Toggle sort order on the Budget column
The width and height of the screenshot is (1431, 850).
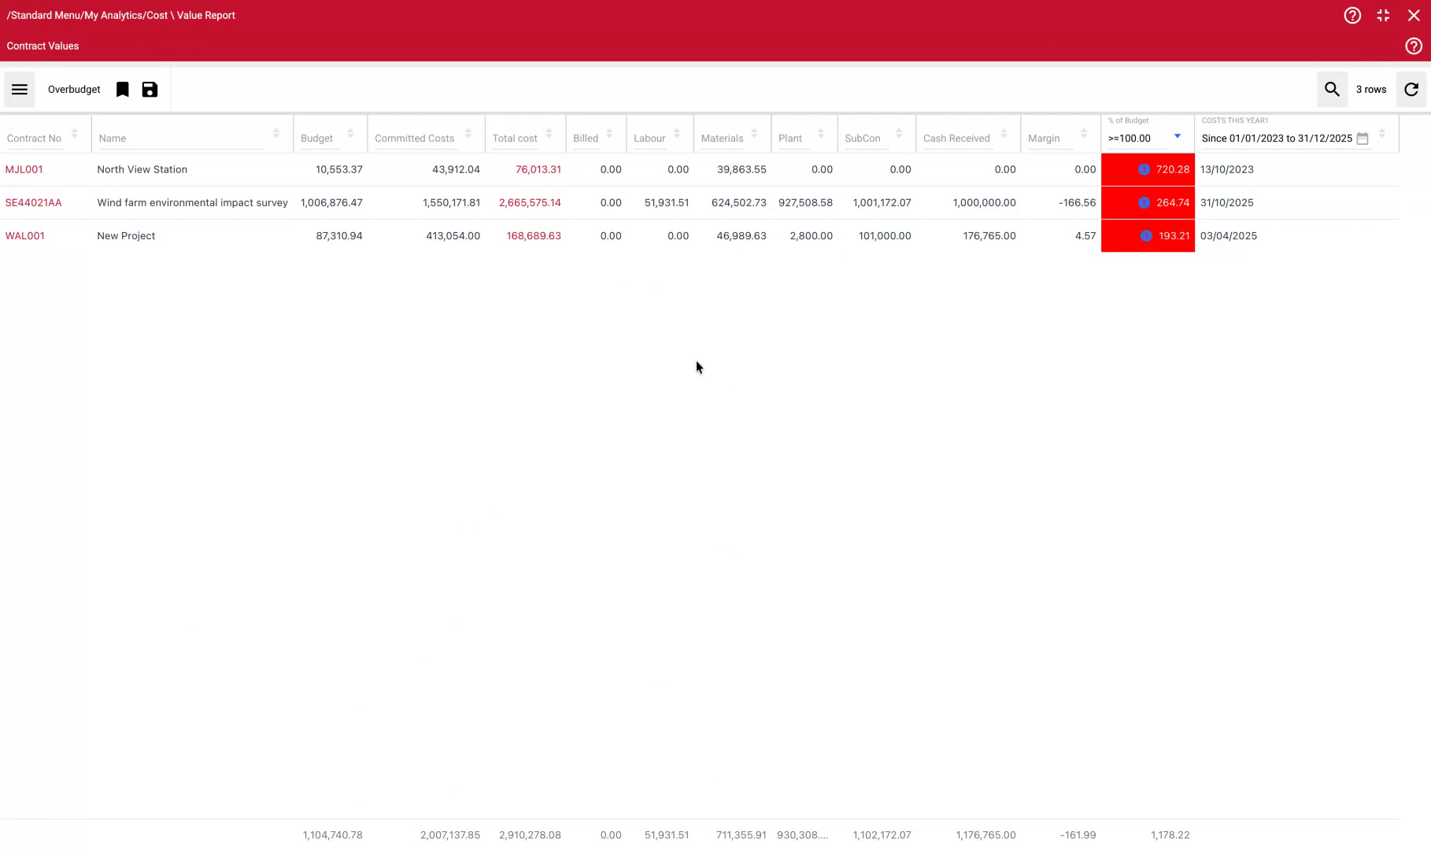(349, 133)
